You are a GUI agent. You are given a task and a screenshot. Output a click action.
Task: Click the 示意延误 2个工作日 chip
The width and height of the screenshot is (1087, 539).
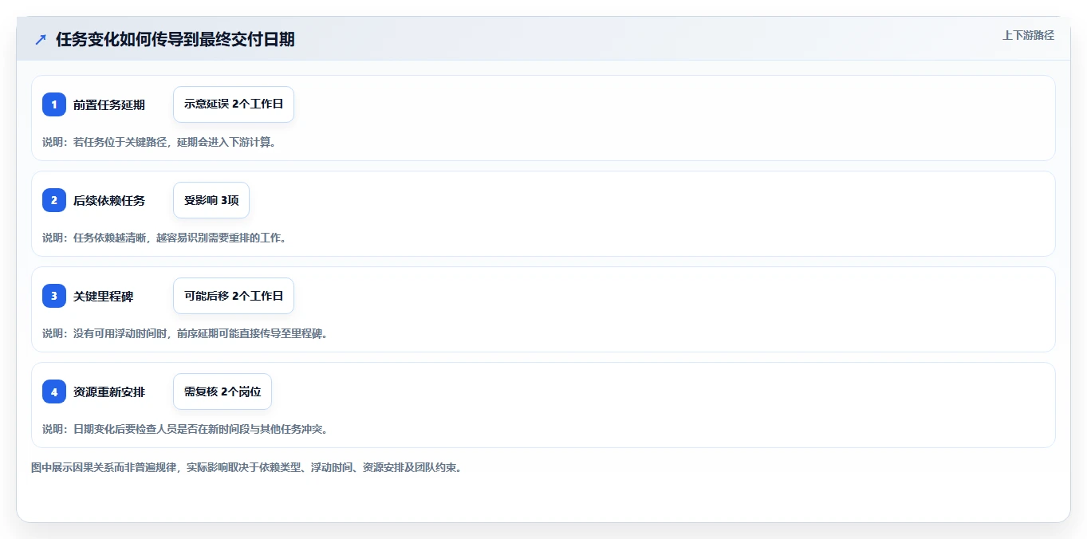234,104
